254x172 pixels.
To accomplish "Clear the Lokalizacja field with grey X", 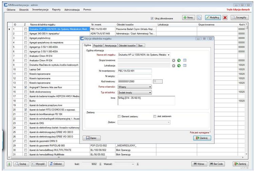I will pyautogui.click(x=174, y=65).
